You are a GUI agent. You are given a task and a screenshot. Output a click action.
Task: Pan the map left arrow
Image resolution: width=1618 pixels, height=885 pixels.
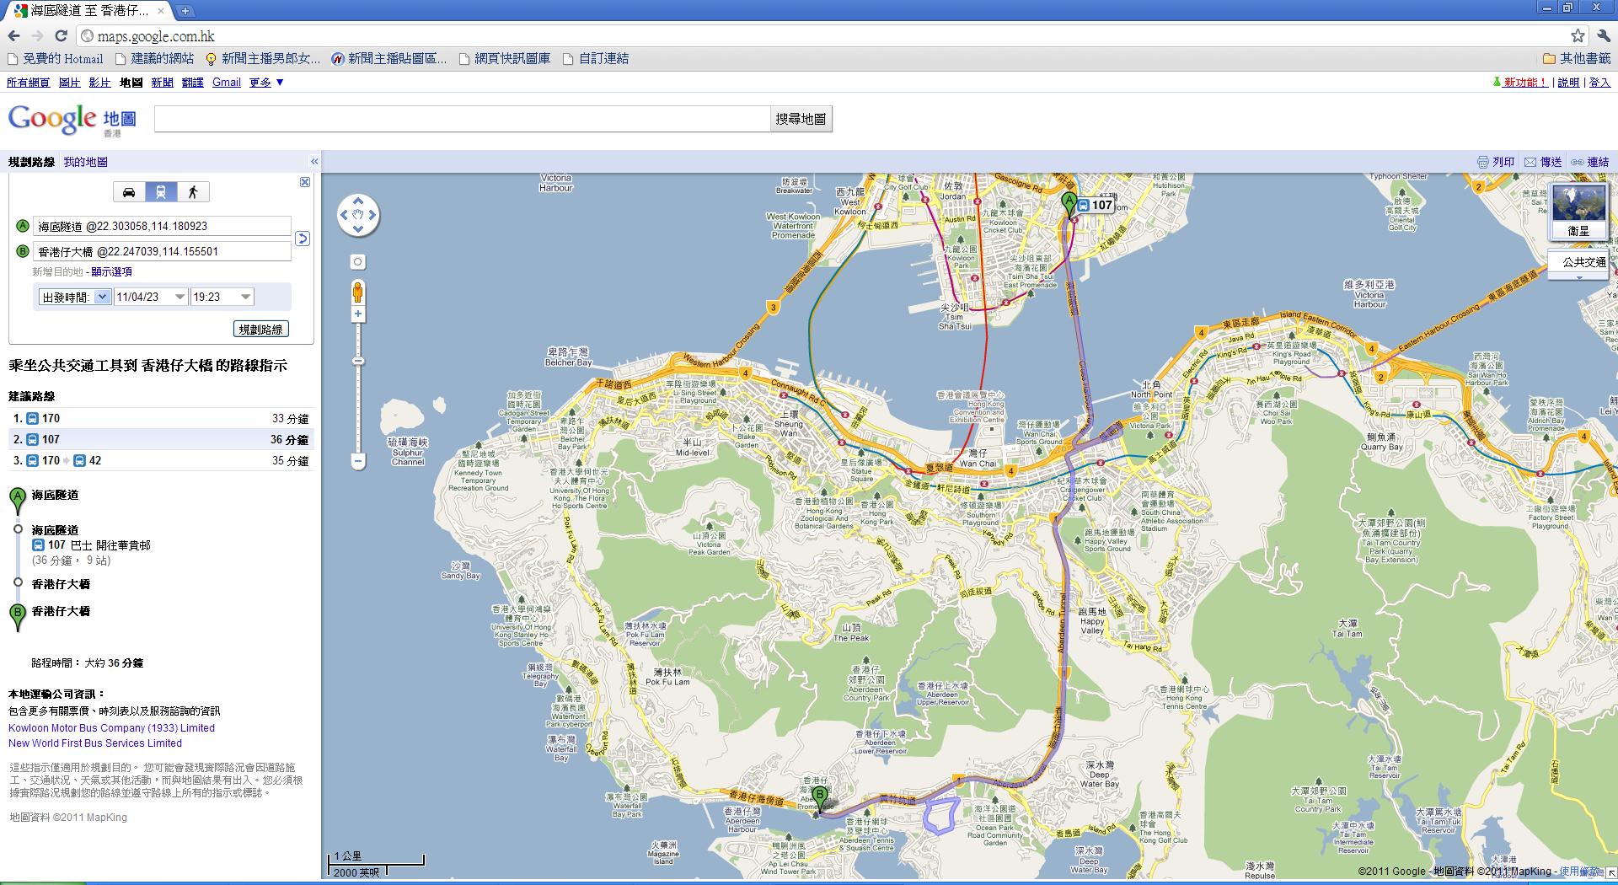344,215
